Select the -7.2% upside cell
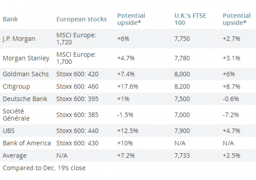The height and width of the screenshot is (180, 256). pyautogui.click(x=231, y=115)
